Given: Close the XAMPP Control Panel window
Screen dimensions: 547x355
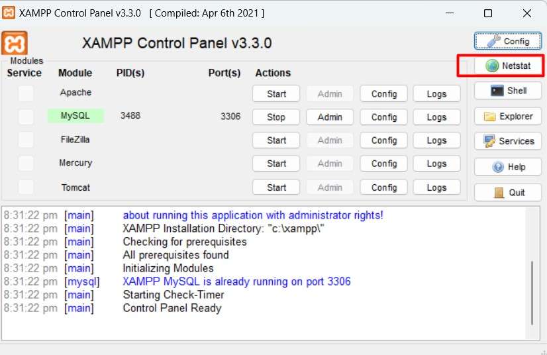Looking at the screenshot, I should point(526,13).
